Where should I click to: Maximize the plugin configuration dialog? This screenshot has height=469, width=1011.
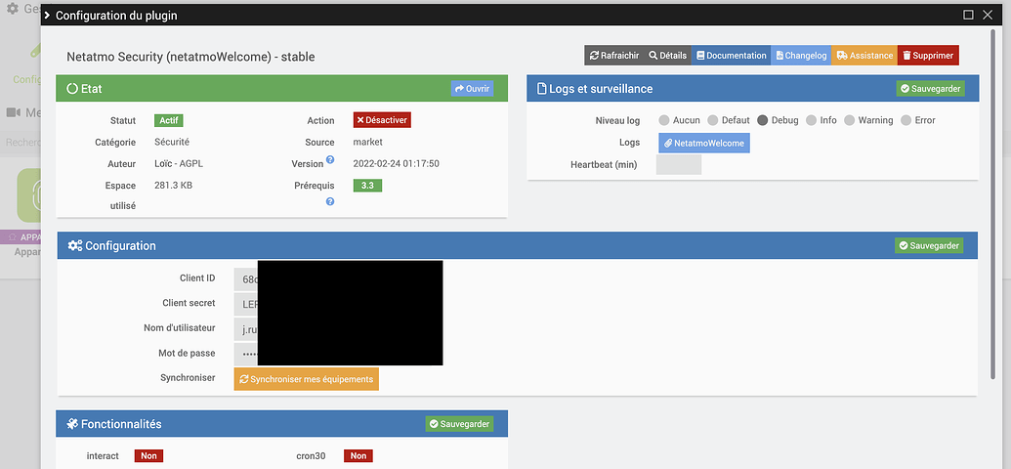click(968, 15)
